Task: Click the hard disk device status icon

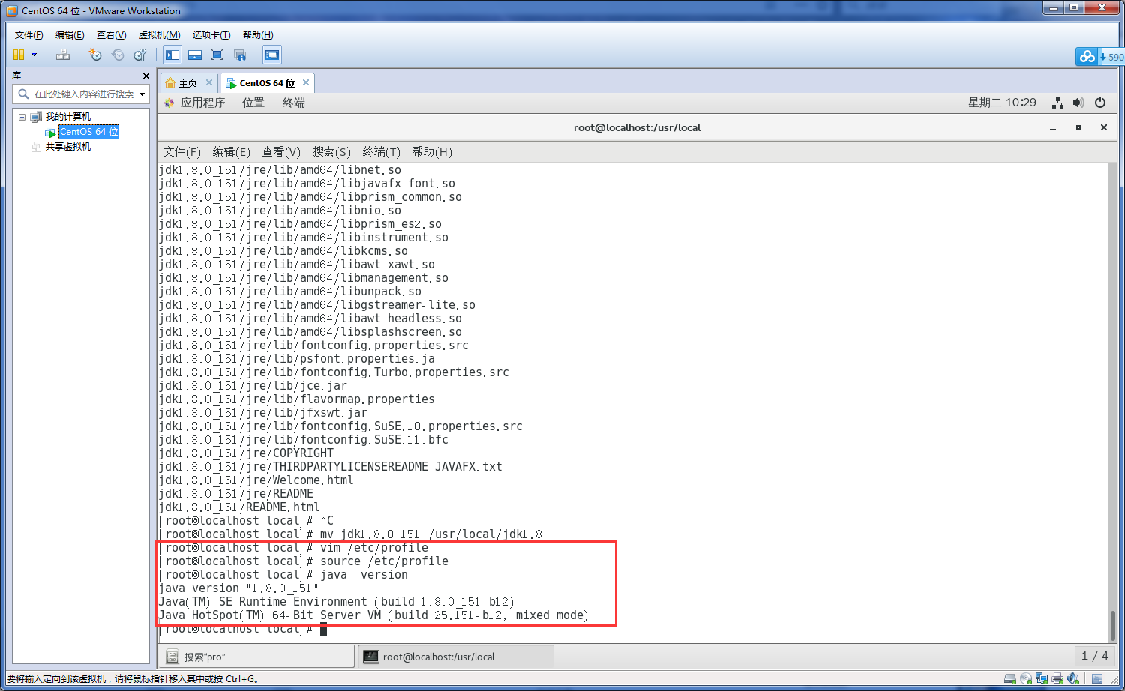Action: [1010, 678]
